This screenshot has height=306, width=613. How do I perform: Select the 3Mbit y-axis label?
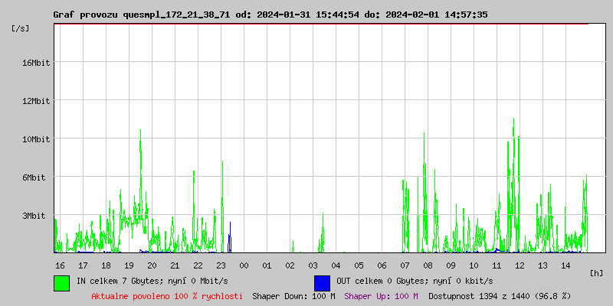pos(38,216)
